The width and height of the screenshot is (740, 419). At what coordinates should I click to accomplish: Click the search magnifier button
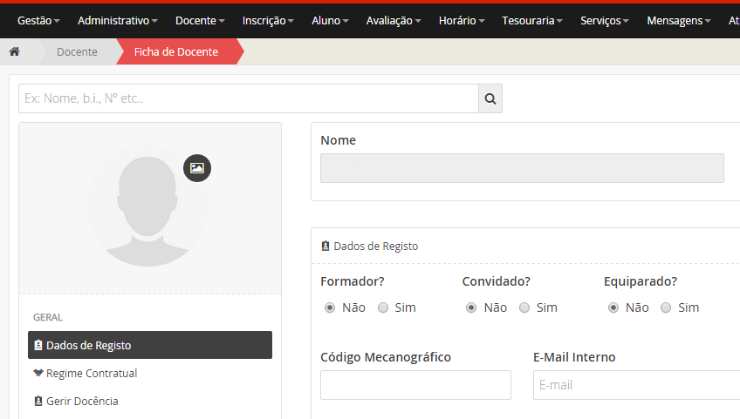(x=490, y=98)
